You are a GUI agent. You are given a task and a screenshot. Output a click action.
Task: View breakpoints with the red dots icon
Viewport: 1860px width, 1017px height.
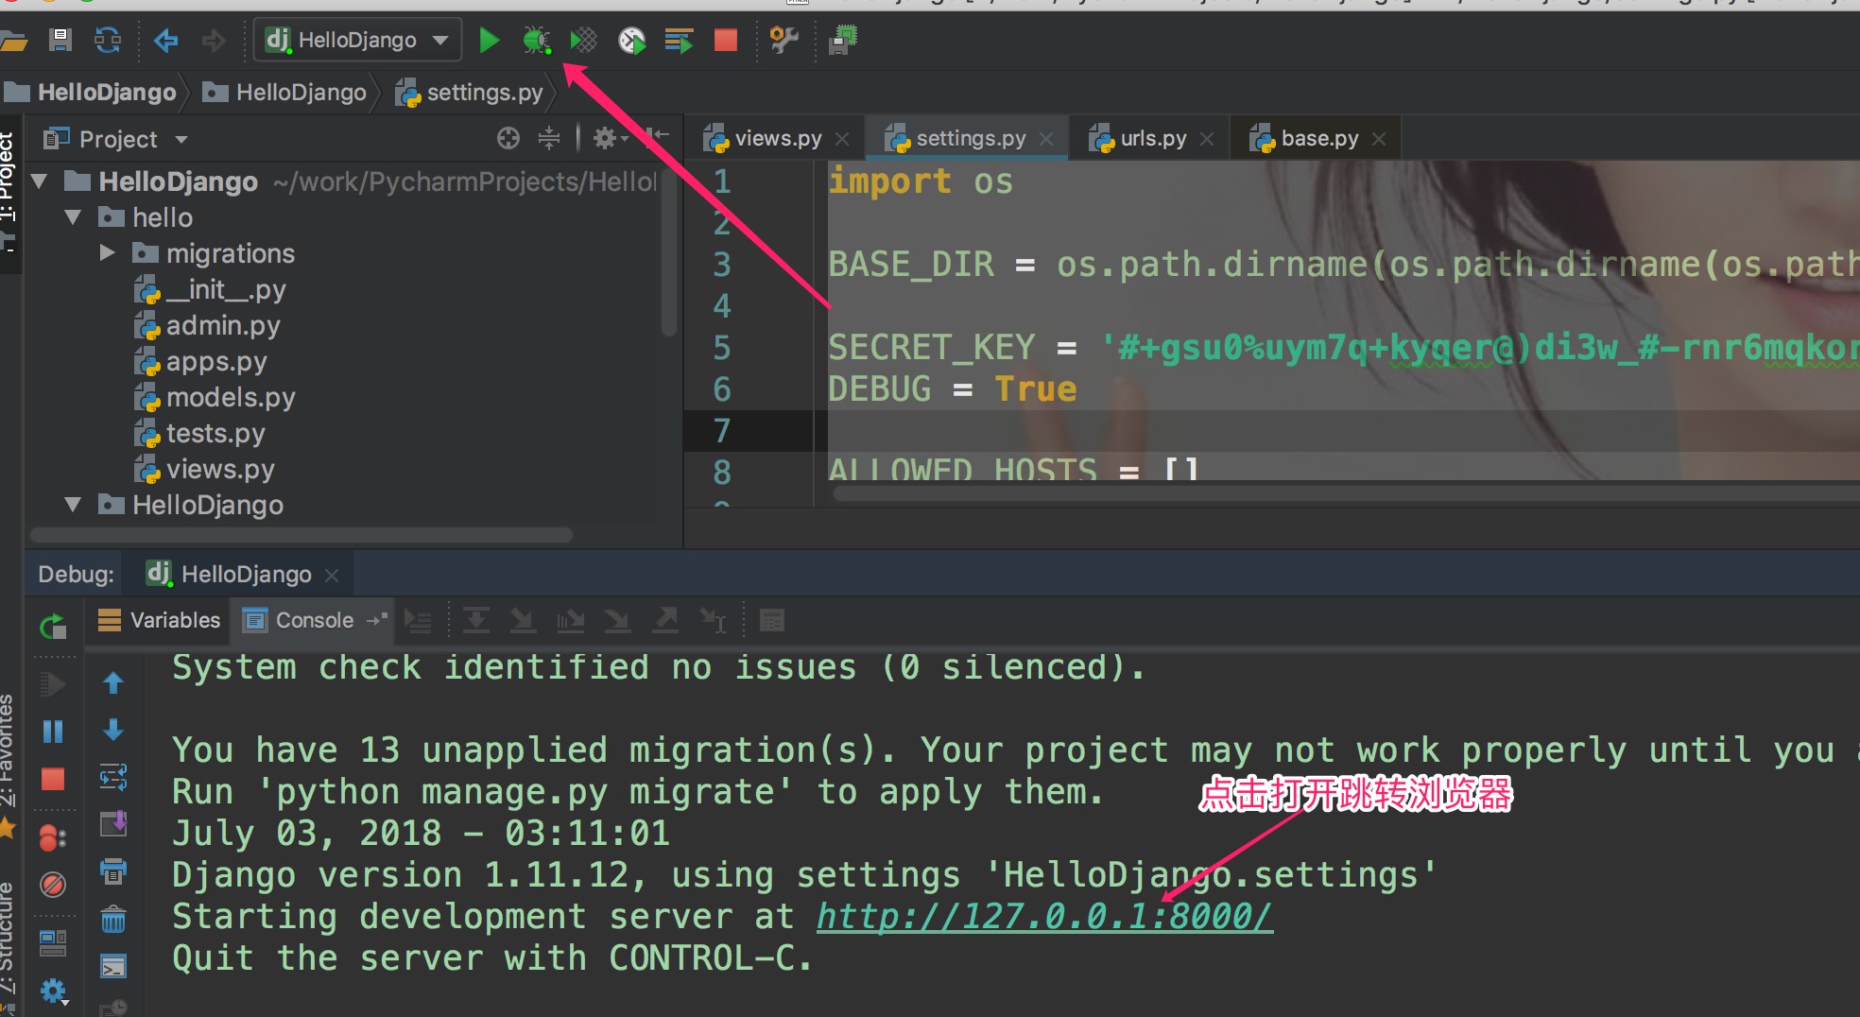coord(53,837)
